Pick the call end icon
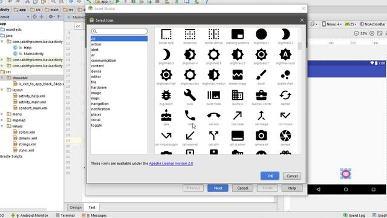The height and width of the screenshot is (218, 387). click(213, 116)
